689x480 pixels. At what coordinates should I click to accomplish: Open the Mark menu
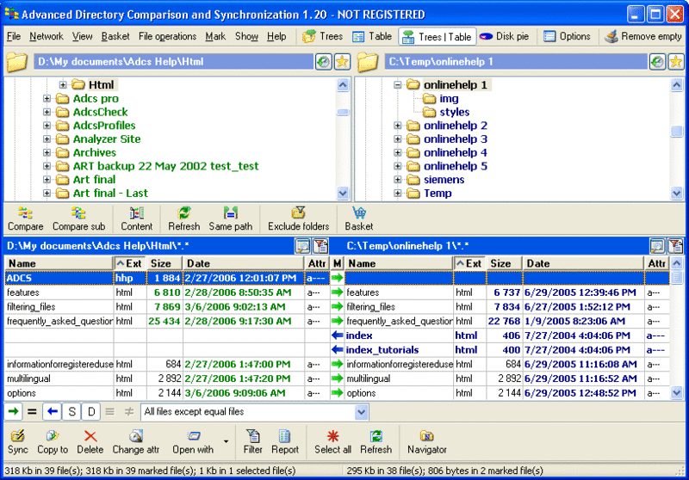click(215, 36)
